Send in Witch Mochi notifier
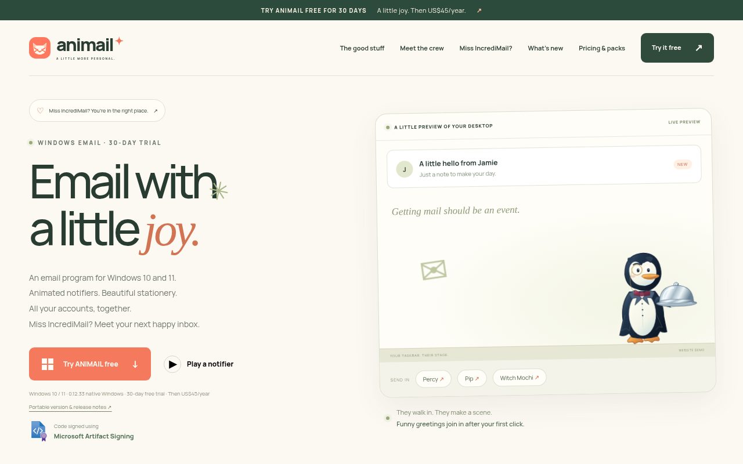743x464 pixels. [520, 378]
